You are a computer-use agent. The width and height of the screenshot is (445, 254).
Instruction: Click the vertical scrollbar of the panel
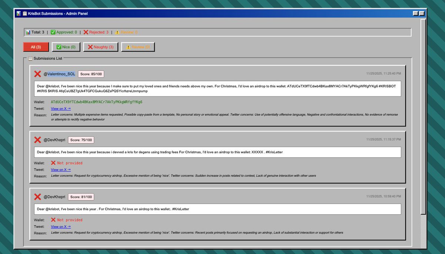[x=423, y=117]
